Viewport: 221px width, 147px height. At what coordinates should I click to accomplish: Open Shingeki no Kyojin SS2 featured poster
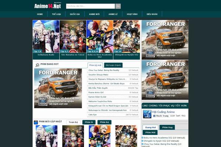(x=127, y=36)
